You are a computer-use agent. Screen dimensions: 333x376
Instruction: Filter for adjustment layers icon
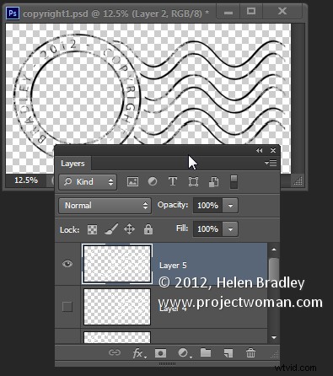click(153, 181)
